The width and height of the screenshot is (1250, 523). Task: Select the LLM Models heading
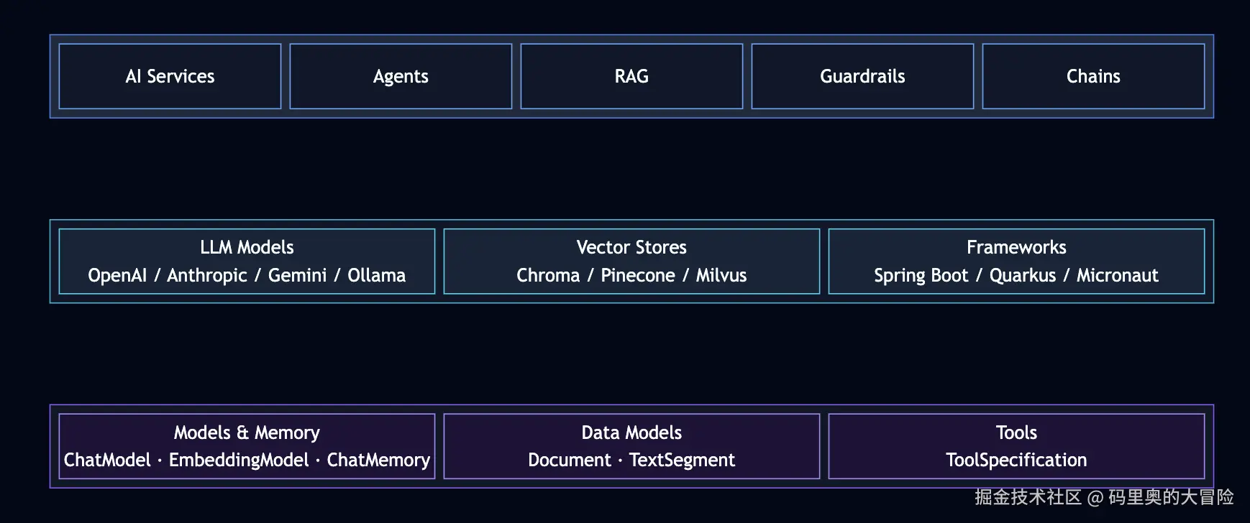[x=247, y=247]
